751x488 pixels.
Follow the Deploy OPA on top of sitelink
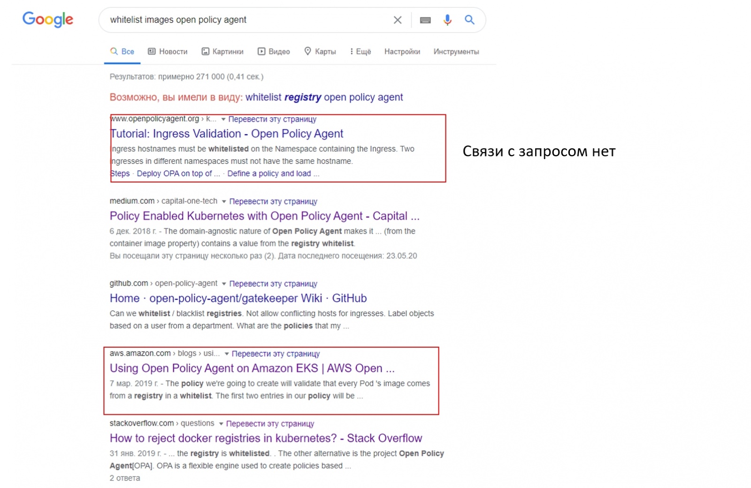coord(177,173)
